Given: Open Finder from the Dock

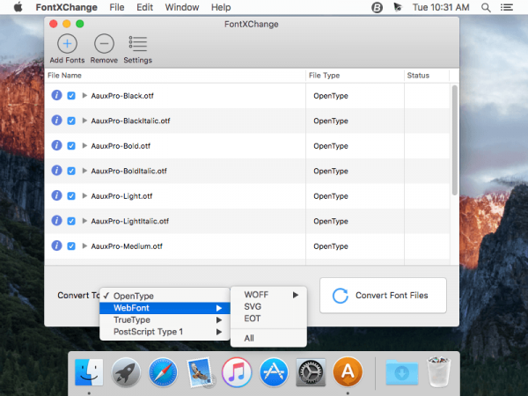Looking at the screenshot, I should tap(89, 372).
